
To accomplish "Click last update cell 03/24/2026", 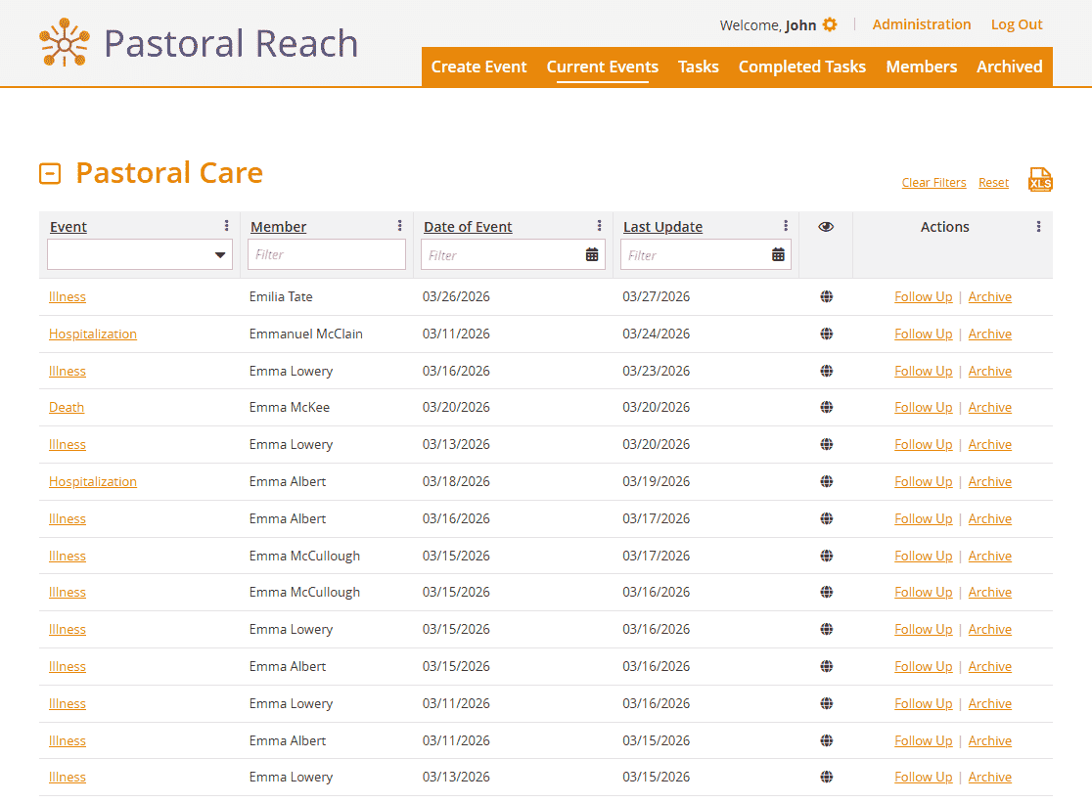I will click(656, 334).
